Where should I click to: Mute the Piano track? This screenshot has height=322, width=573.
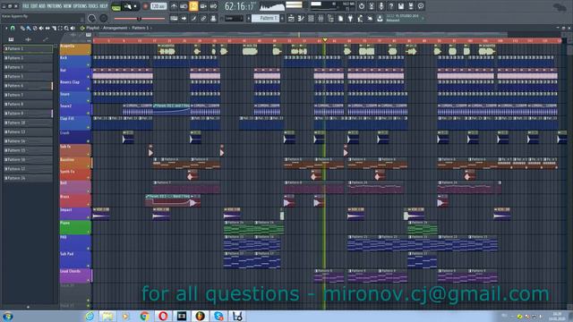point(88,232)
